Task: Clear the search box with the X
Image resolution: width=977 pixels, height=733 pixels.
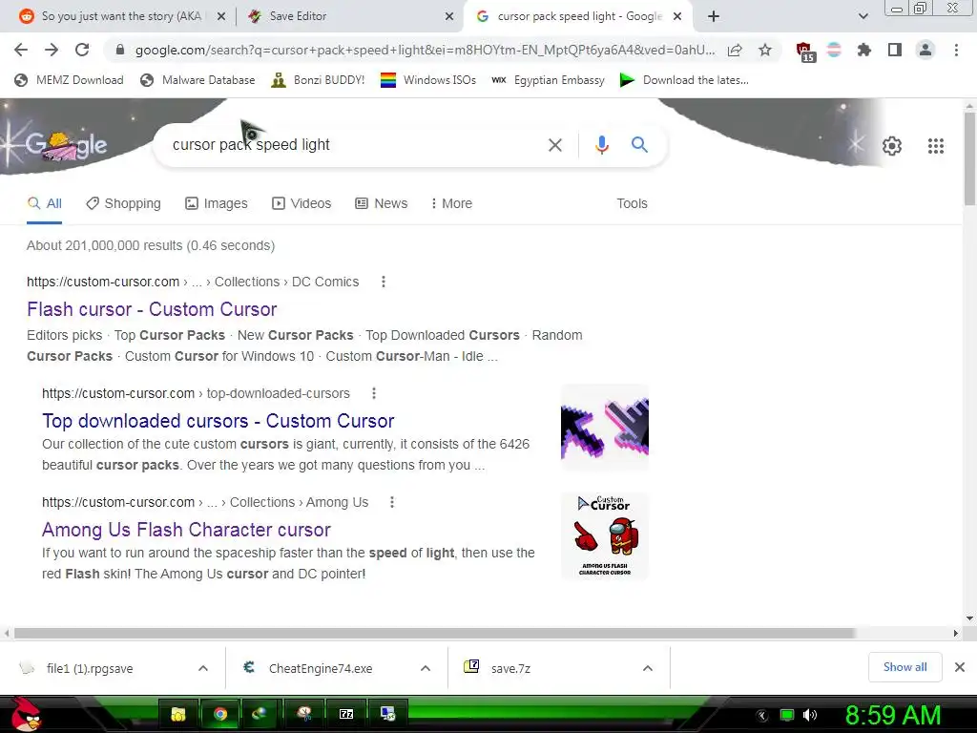Action: [x=555, y=145]
